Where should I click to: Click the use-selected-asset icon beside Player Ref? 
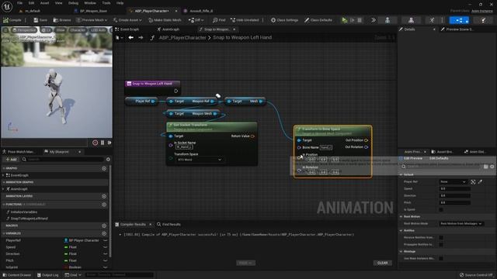click(473, 182)
